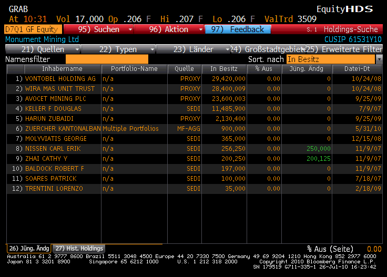This screenshot has height=277, width=387.
Task: Click MF-AGG source cell
Action: pos(189,129)
